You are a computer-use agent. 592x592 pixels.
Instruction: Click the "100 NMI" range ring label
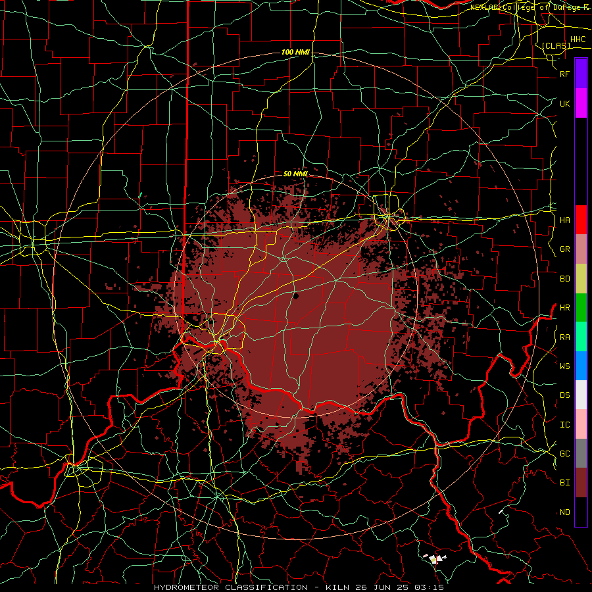295,52
